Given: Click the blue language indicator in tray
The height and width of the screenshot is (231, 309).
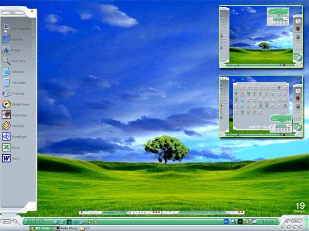Looking at the screenshot, I should (x=226, y=221).
